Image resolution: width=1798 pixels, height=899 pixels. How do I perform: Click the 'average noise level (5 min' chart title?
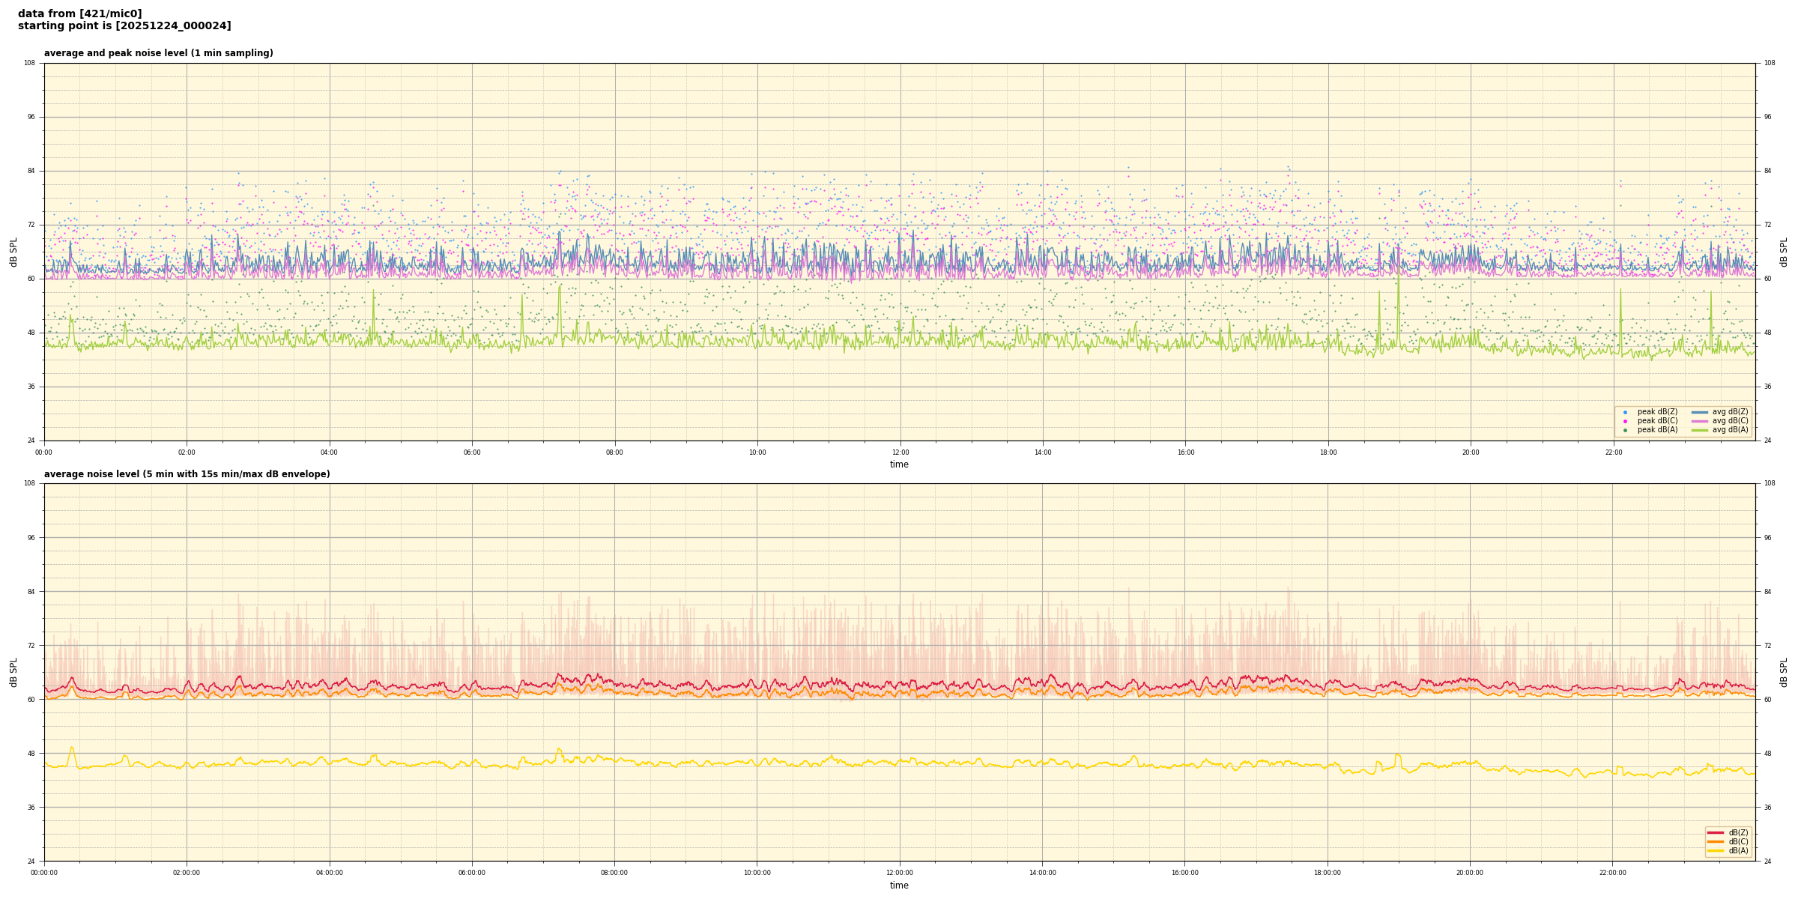[x=187, y=474]
